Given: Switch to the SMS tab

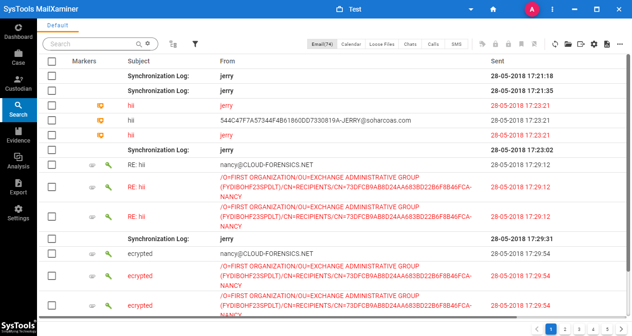Looking at the screenshot, I should click(457, 44).
